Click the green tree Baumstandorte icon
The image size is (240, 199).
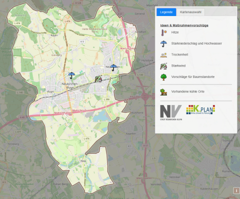click(x=163, y=77)
